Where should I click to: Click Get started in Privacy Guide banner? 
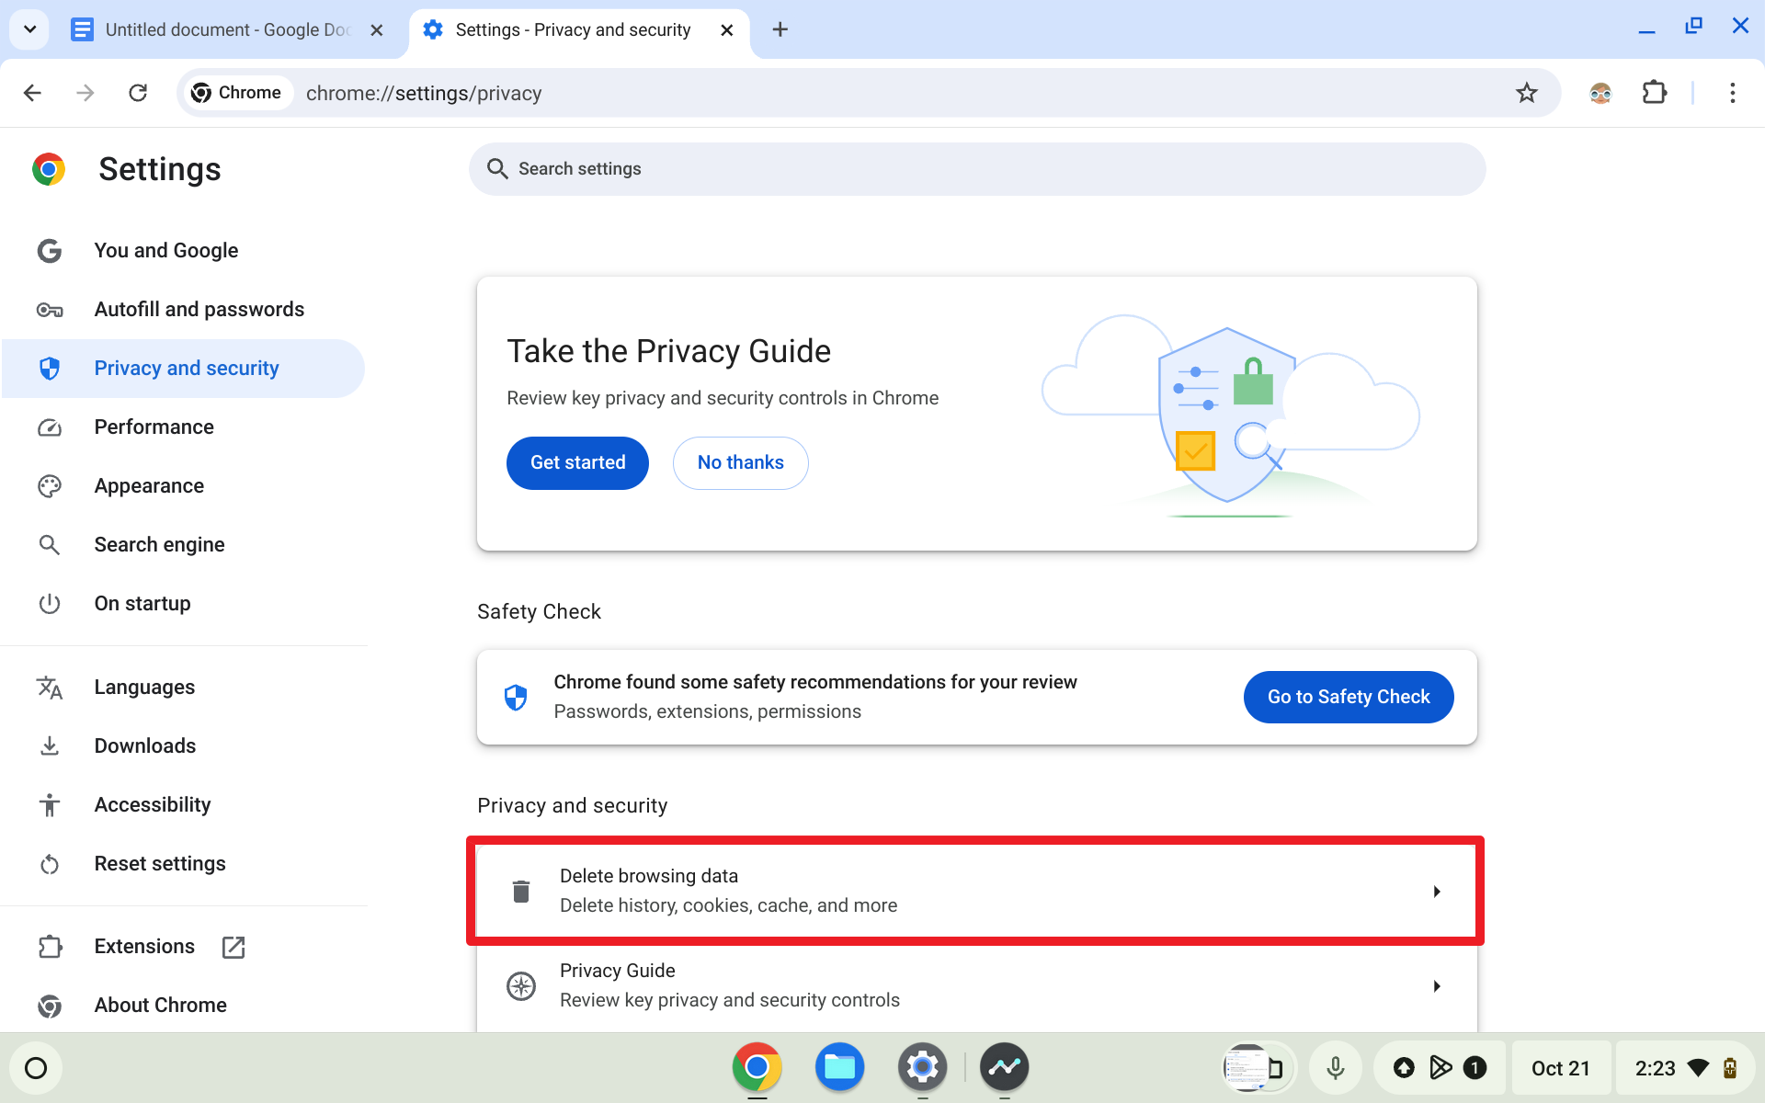[578, 461]
